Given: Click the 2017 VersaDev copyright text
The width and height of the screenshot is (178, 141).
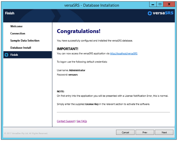Looking at the screenshot, I should click(26, 133).
